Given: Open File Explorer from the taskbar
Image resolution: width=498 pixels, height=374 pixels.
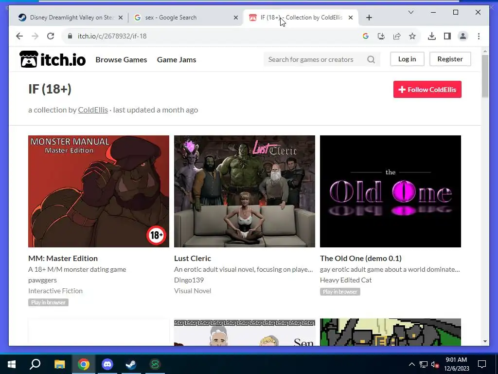Looking at the screenshot, I should pos(59,364).
